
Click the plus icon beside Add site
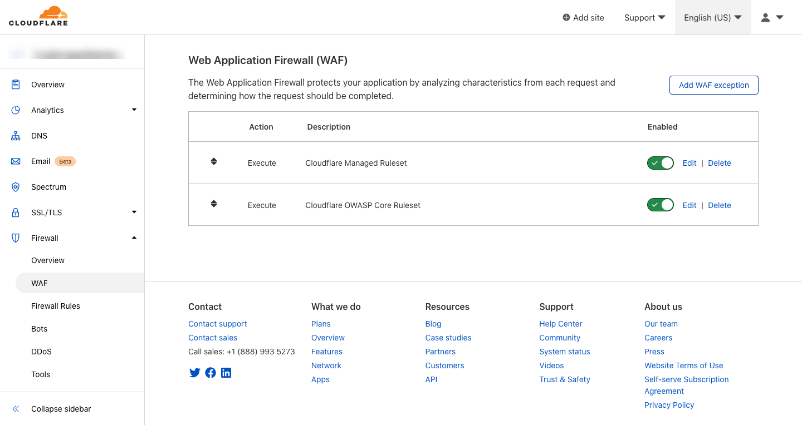(566, 17)
